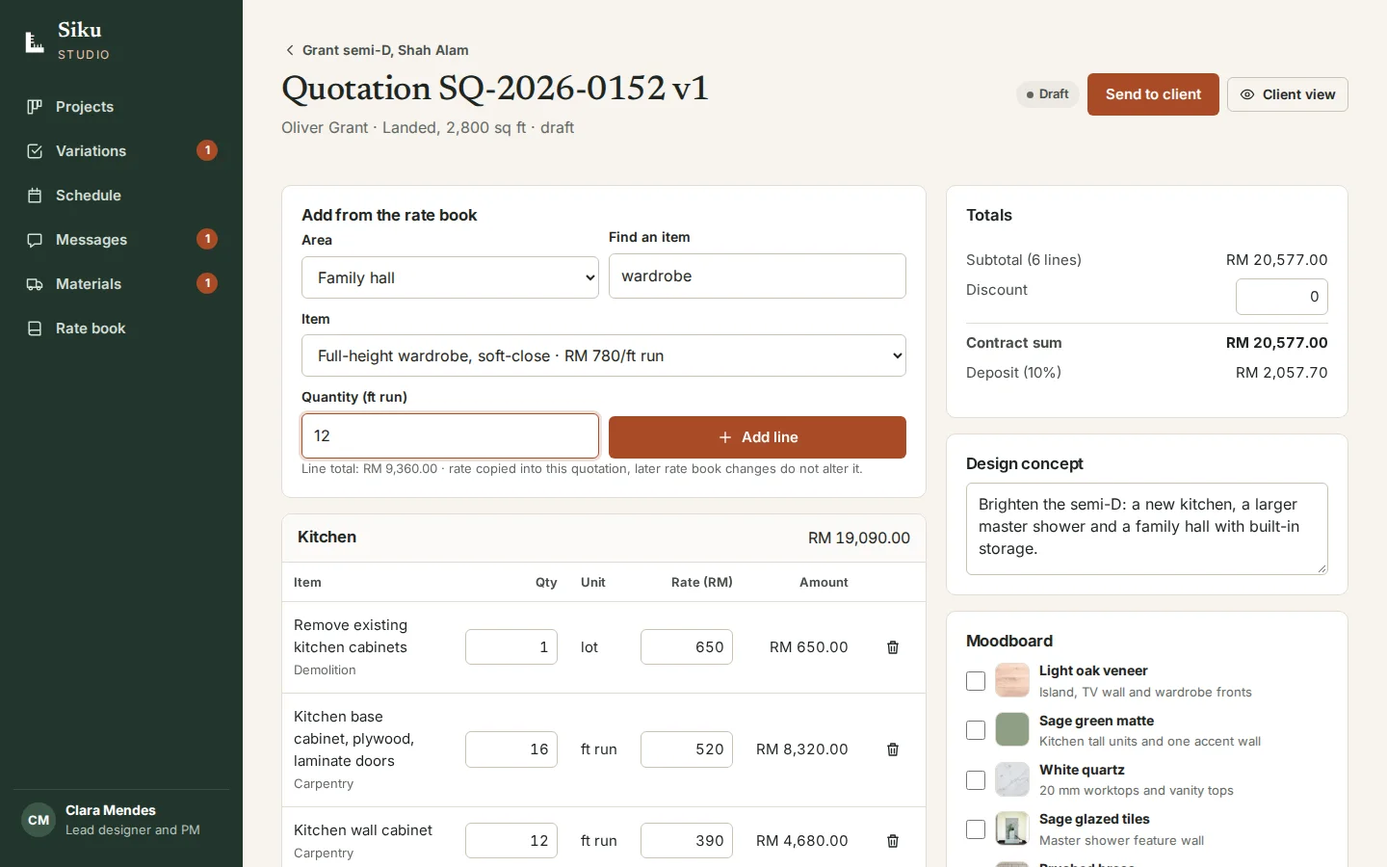Edit rate 520 for Kitchen base cabinet
Image resolution: width=1387 pixels, height=867 pixels.
687,749
